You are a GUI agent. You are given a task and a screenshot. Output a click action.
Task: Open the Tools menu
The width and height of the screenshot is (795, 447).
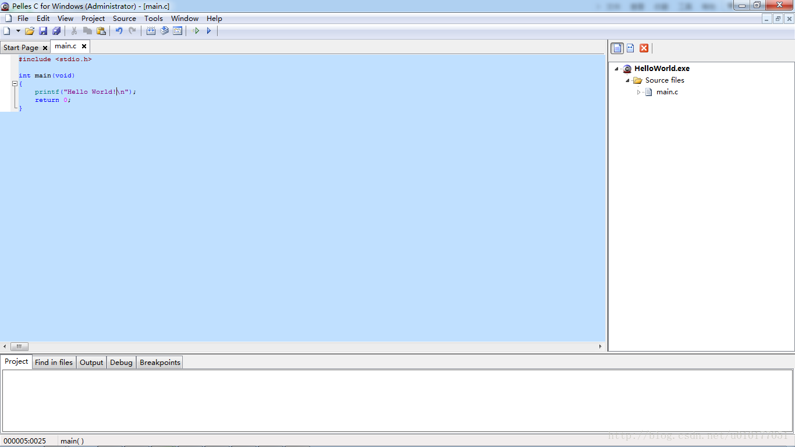click(x=154, y=19)
